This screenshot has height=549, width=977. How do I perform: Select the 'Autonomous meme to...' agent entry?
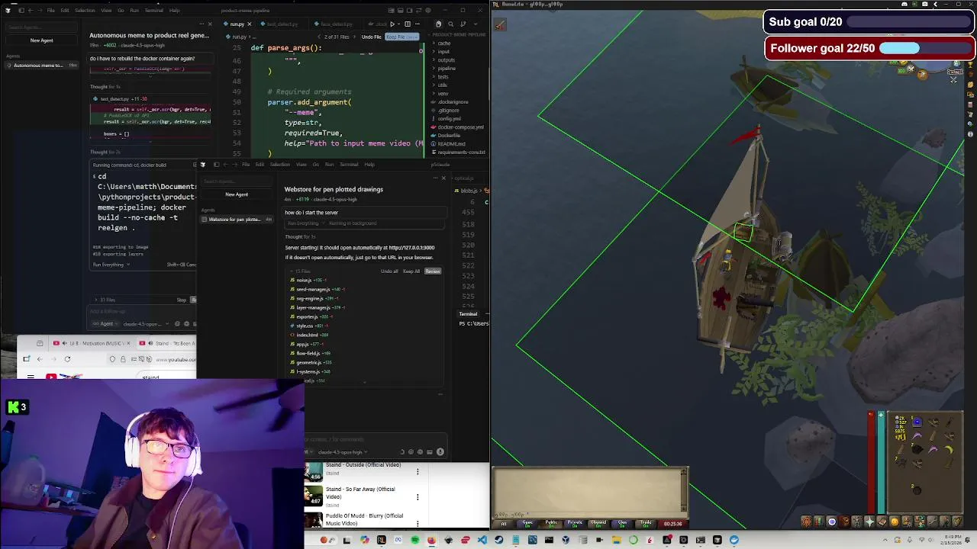point(41,65)
